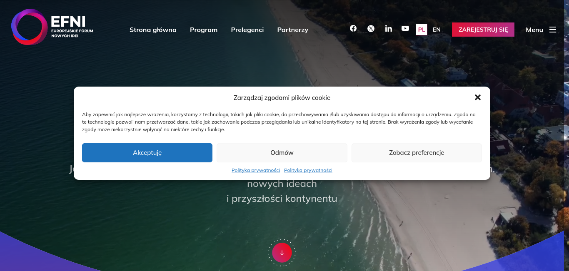Click the ZAREJESTRUJ SIĘ button
569x271 pixels.
coord(483,30)
